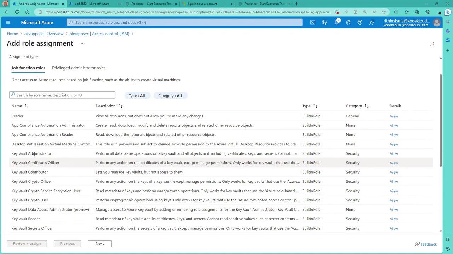Open the browser zoom icon in address bar
Viewport: 453px width, 254px height.
365,12
